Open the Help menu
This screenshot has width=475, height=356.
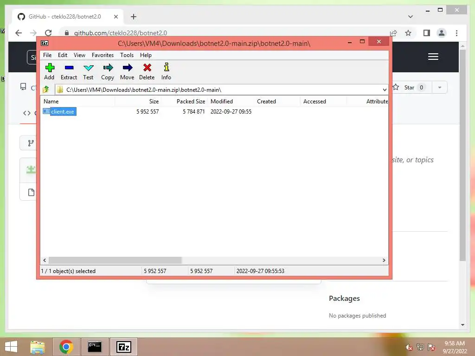[146, 55]
